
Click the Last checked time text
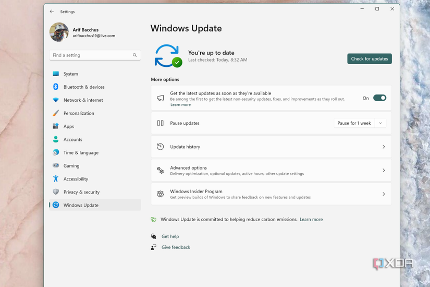click(218, 59)
